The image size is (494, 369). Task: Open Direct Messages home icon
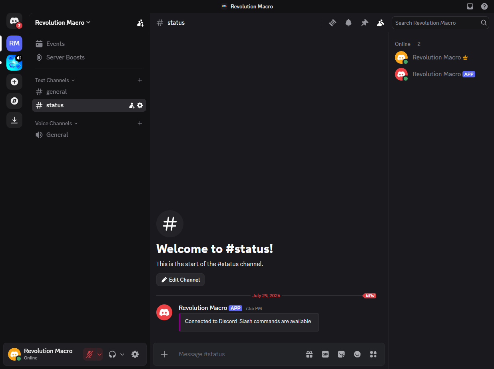tap(14, 21)
